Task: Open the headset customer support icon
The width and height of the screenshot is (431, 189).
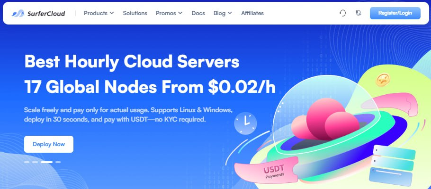Action: point(343,13)
